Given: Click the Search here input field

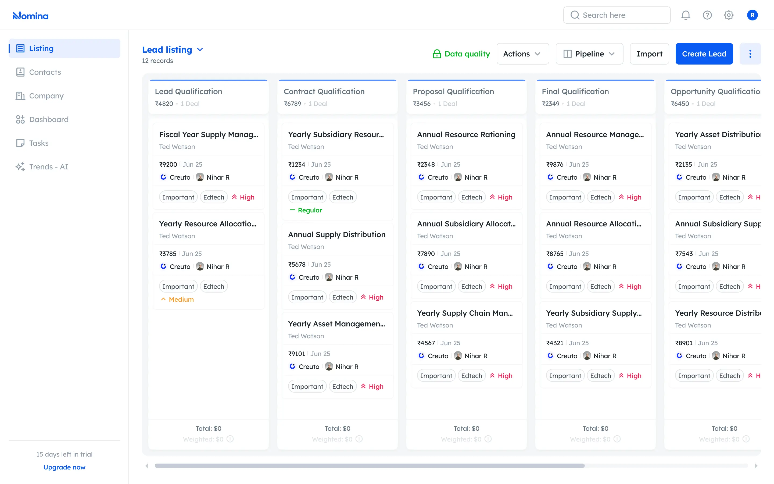Looking at the screenshot, I should coord(617,15).
